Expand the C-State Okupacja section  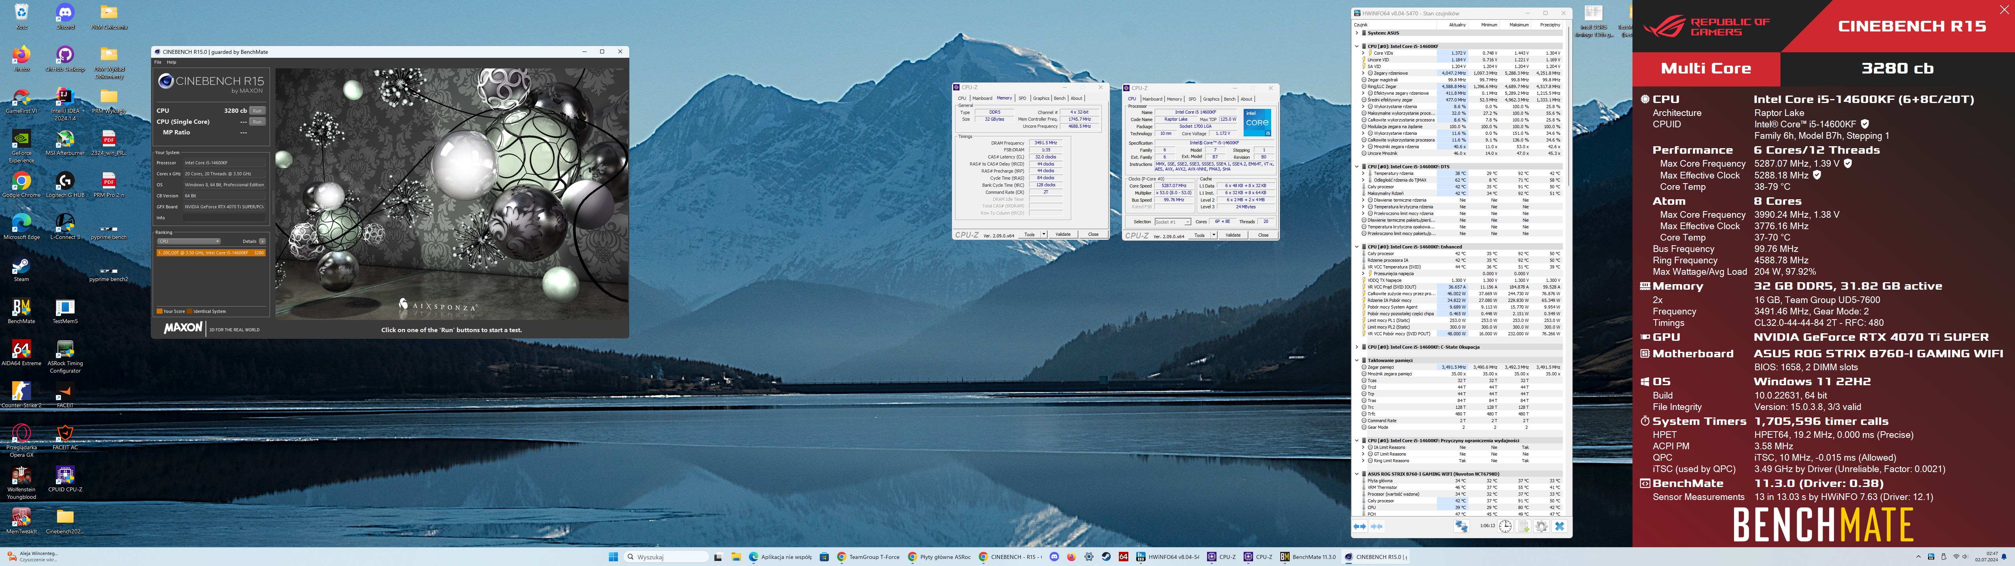[x=1357, y=347]
